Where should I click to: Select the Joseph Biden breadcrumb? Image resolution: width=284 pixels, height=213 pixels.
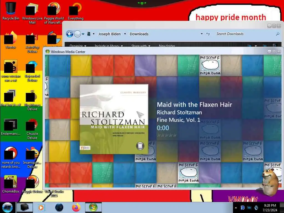tap(109, 34)
